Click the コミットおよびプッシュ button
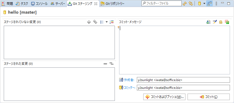This screenshot has width=234, height=103. click(164, 97)
